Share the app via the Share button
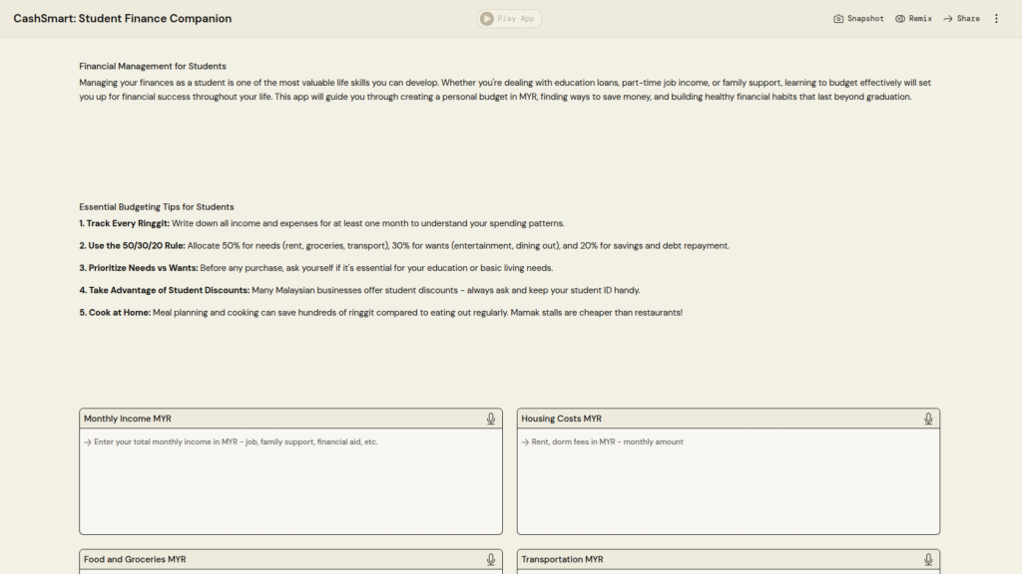This screenshot has width=1022, height=574. coord(961,19)
